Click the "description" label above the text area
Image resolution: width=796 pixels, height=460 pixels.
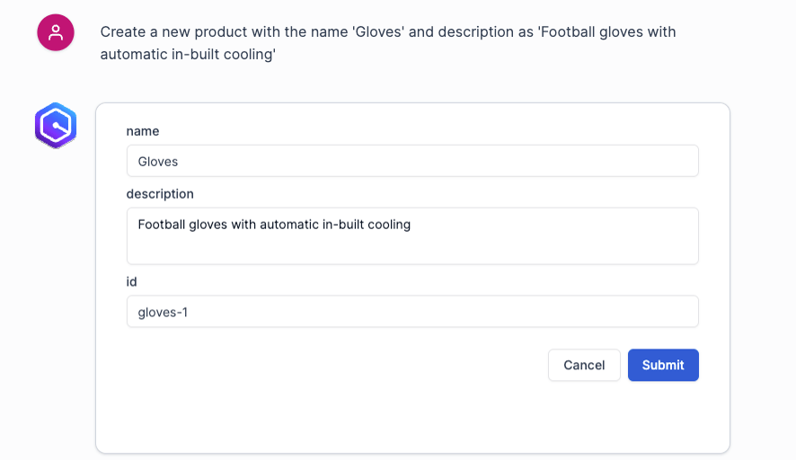coord(160,194)
